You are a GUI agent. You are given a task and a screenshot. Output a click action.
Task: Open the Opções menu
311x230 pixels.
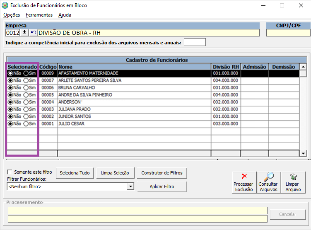click(x=12, y=15)
